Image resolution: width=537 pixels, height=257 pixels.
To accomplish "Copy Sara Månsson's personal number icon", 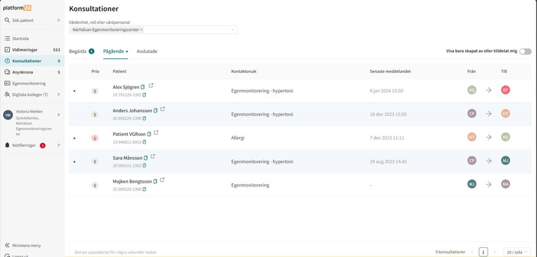I will click(144, 166).
